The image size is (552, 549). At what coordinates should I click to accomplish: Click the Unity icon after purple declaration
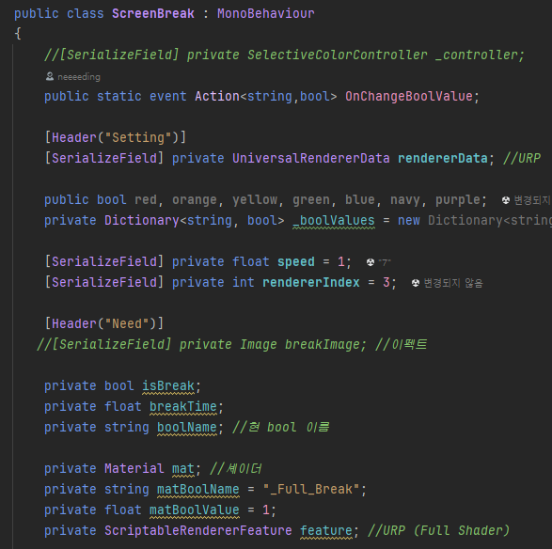[x=506, y=200]
